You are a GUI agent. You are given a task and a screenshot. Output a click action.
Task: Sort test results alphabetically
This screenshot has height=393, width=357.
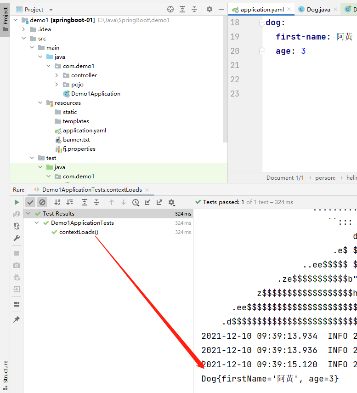coord(57,202)
